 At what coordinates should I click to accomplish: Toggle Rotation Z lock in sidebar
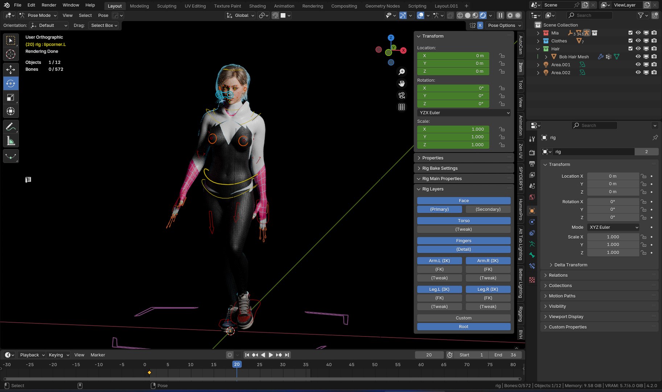502,104
